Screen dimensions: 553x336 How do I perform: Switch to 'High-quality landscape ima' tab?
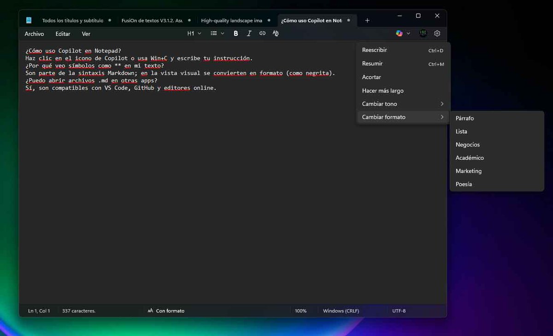232,20
